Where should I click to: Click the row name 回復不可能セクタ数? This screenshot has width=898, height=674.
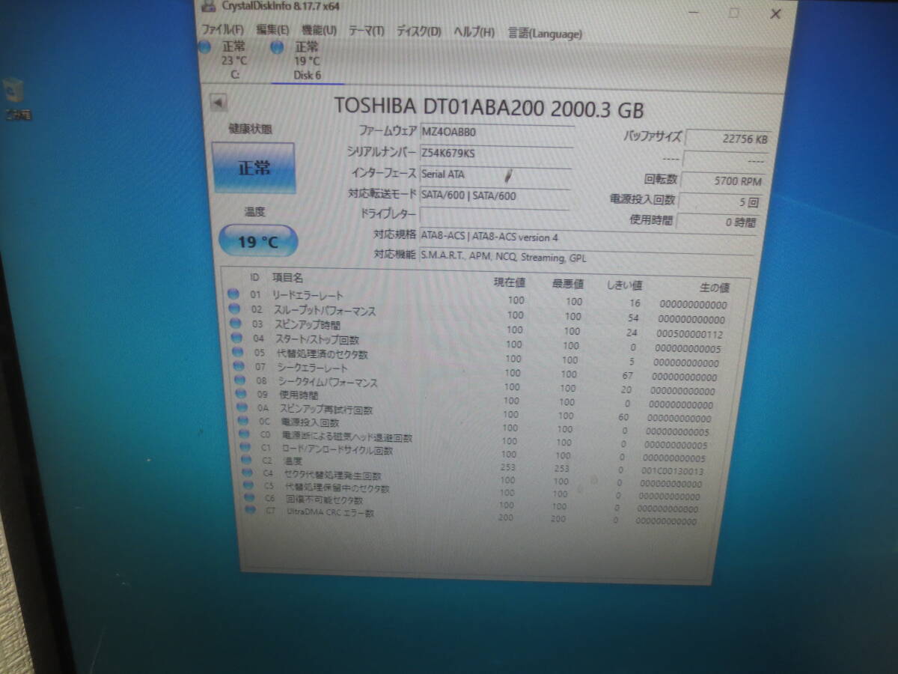tap(323, 500)
